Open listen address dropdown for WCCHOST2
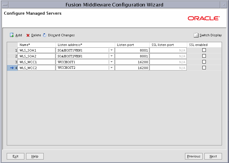Image resolution: width=229 pixels, height=163 pixels. pos(112,68)
